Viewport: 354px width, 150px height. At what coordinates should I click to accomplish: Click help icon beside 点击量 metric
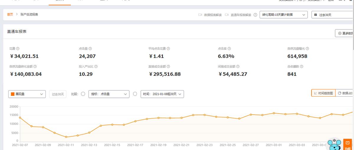(90, 49)
